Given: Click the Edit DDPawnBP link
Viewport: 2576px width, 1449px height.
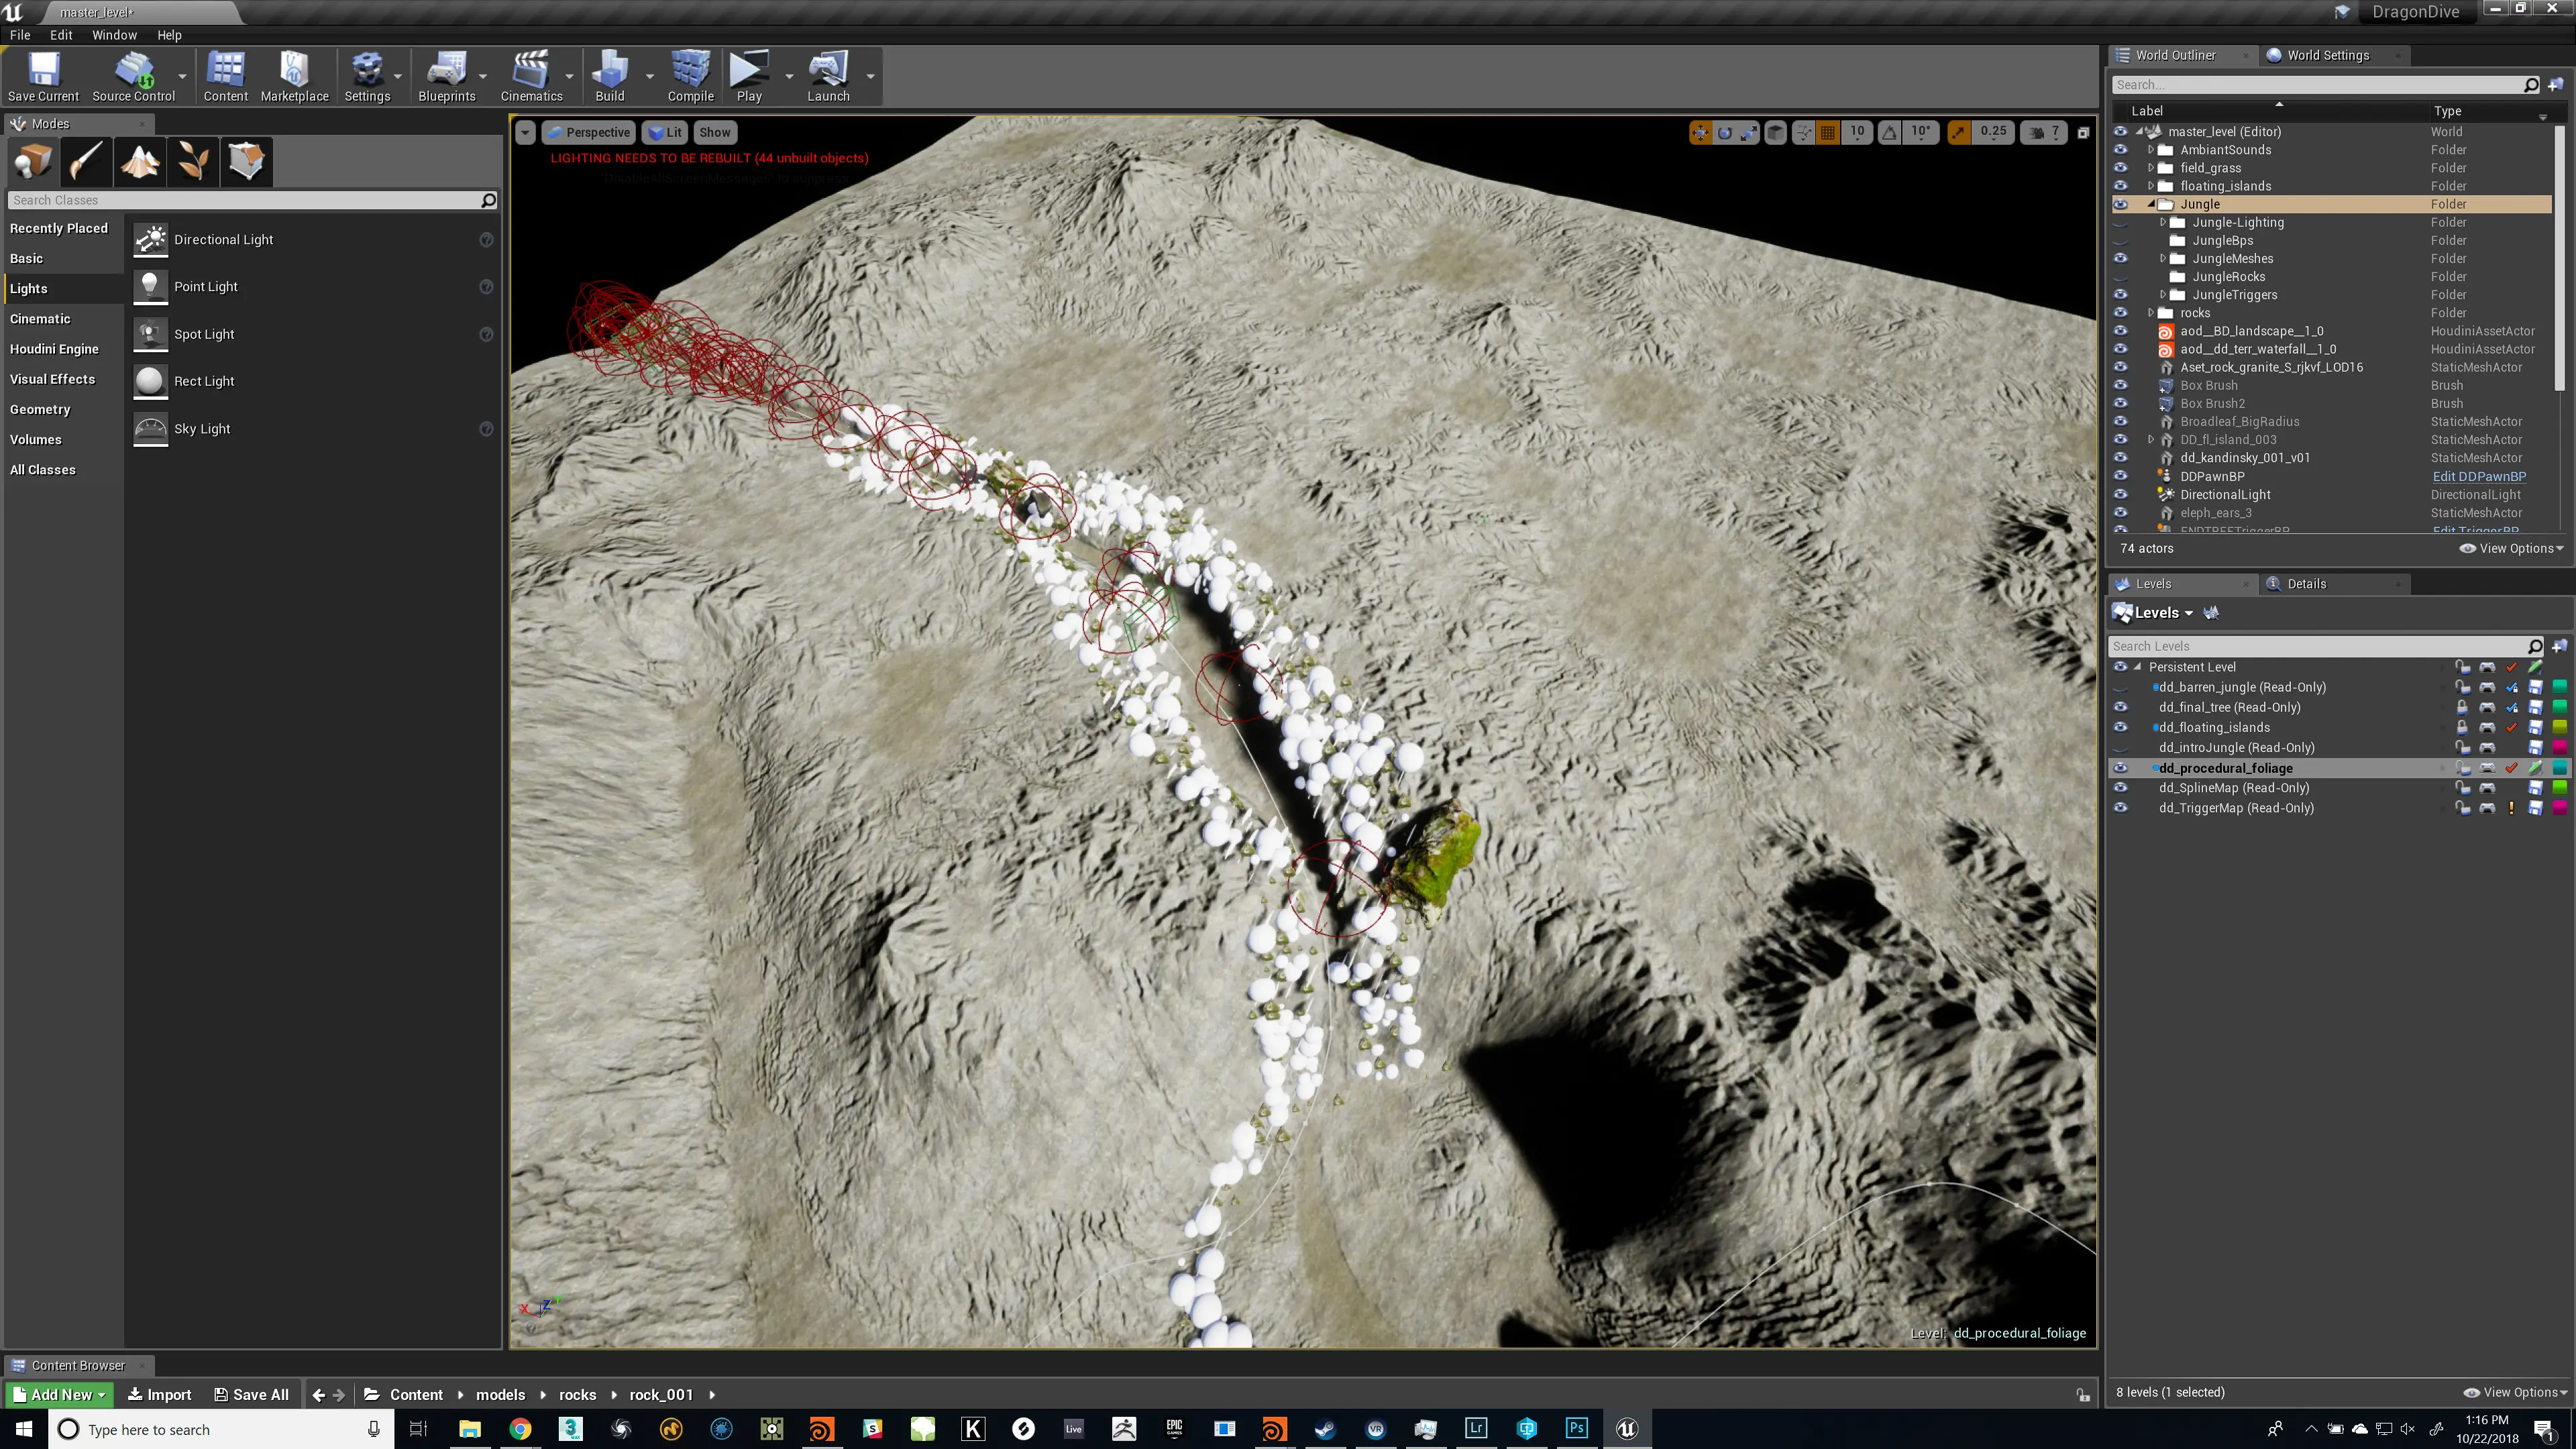Looking at the screenshot, I should (x=2479, y=476).
